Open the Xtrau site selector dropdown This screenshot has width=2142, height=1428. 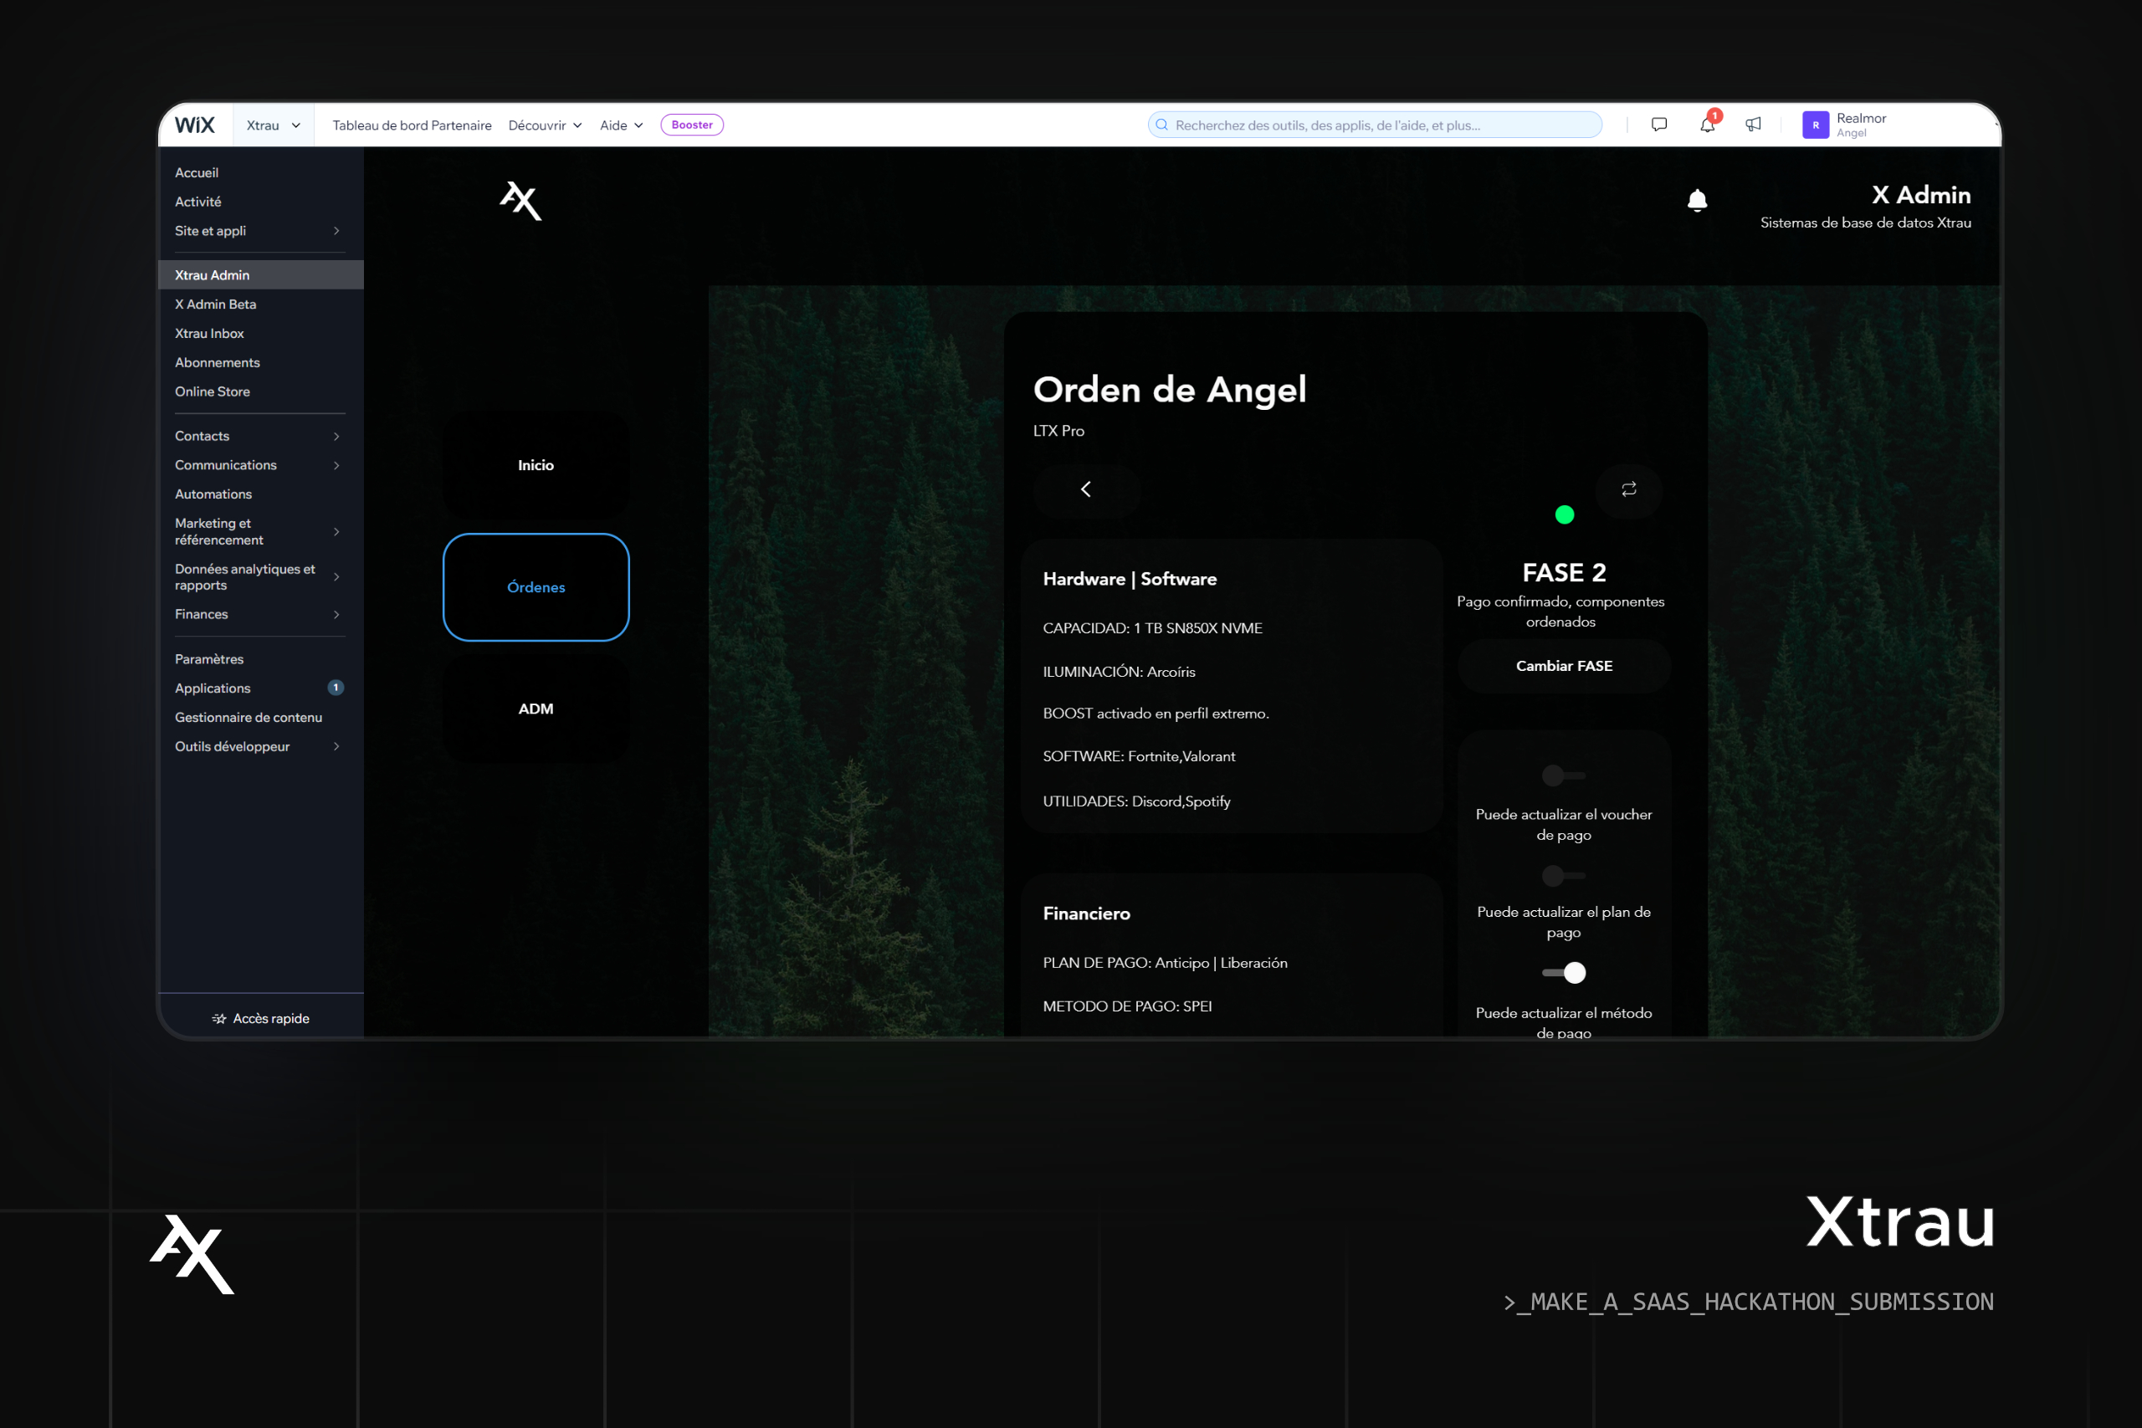click(272, 125)
